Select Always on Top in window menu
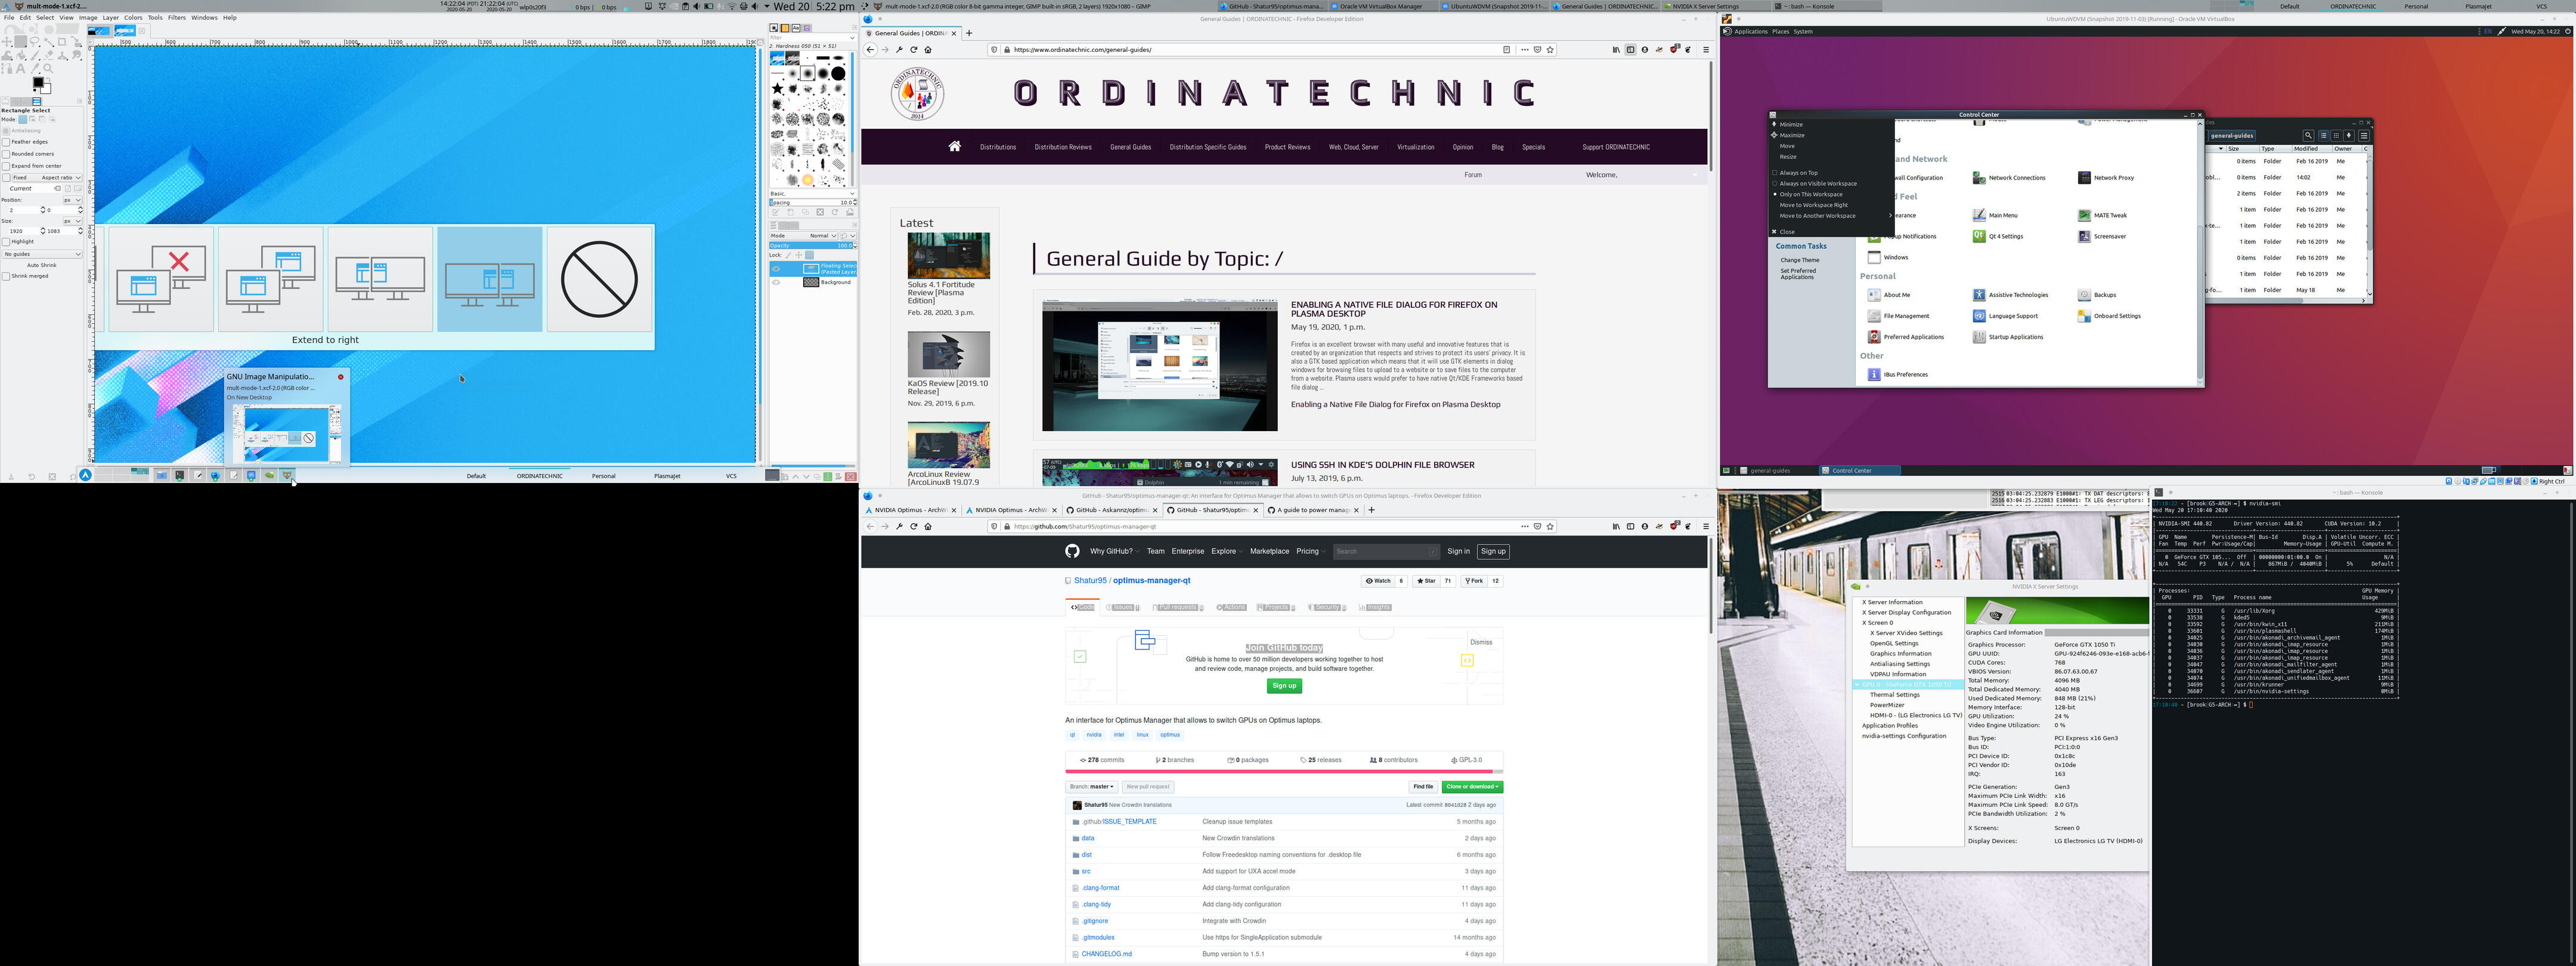The image size is (2576, 966). 1799,173
